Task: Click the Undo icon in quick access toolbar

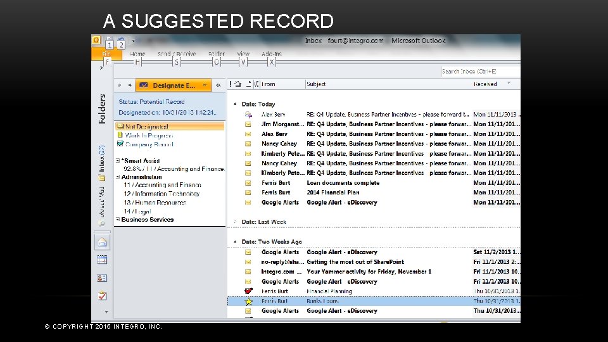Action: [x=121, y=40]
